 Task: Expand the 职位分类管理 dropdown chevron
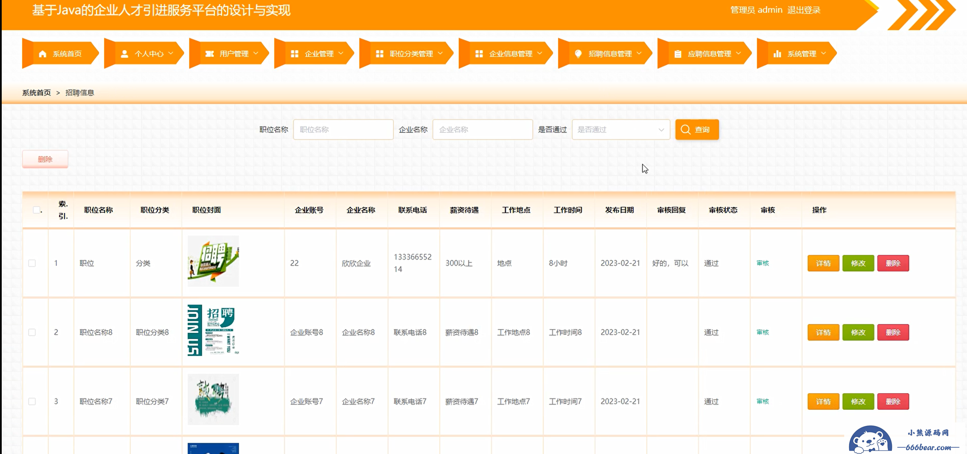coord(440,53)
